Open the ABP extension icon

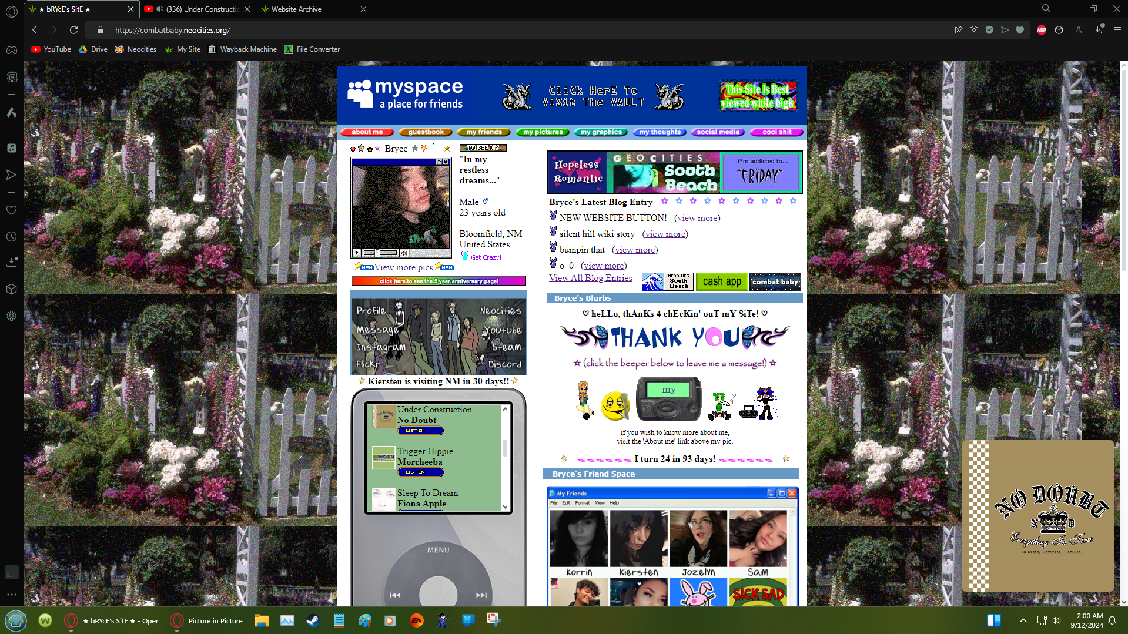(1042, 30)
